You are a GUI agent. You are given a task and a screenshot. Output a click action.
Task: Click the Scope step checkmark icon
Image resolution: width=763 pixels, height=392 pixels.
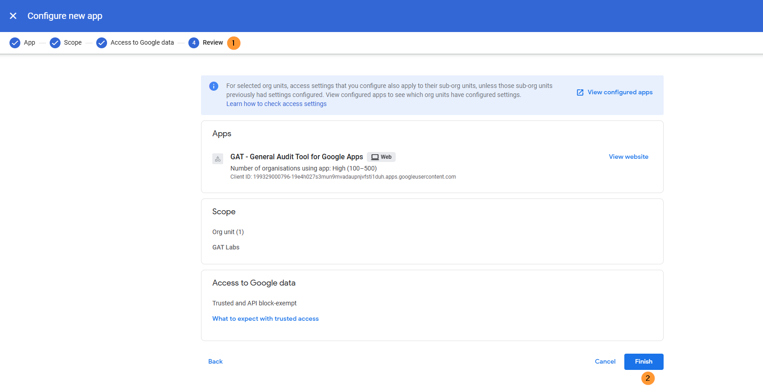[x=55, y=43]
